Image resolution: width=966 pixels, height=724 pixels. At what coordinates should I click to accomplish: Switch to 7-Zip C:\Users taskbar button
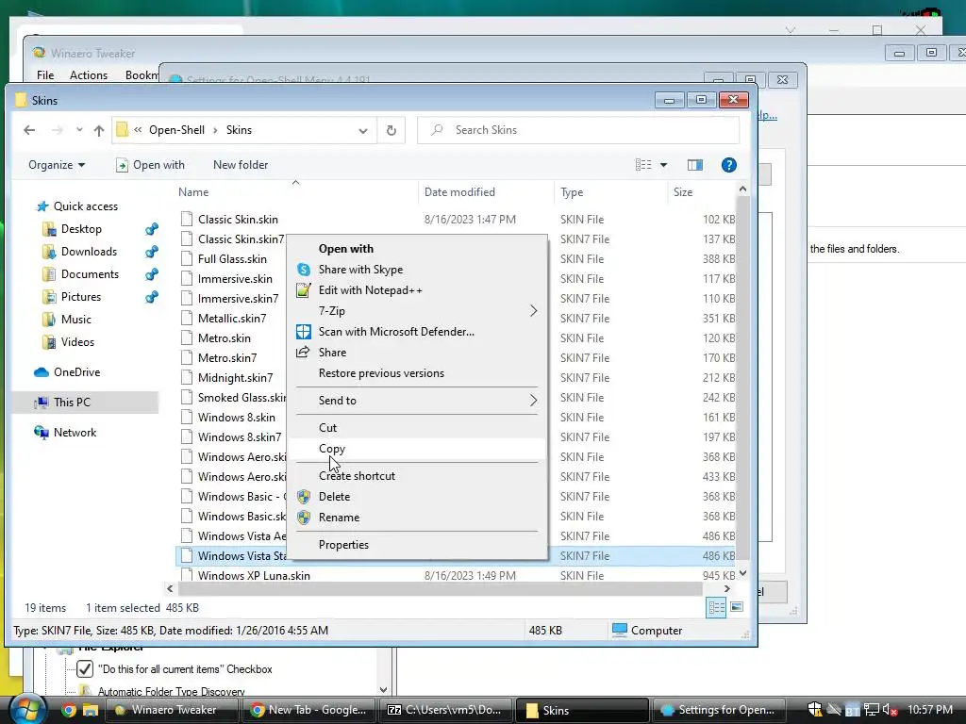tap(445, 710)
